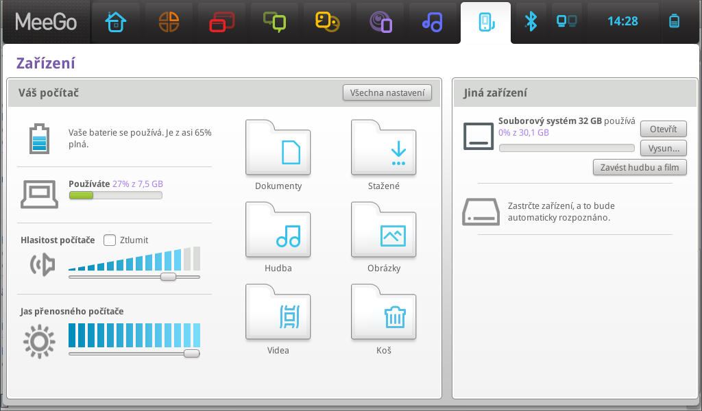This screenshot has width=702, height=411.
Task: Open the Stažené downloads folder
Action: 383,149
